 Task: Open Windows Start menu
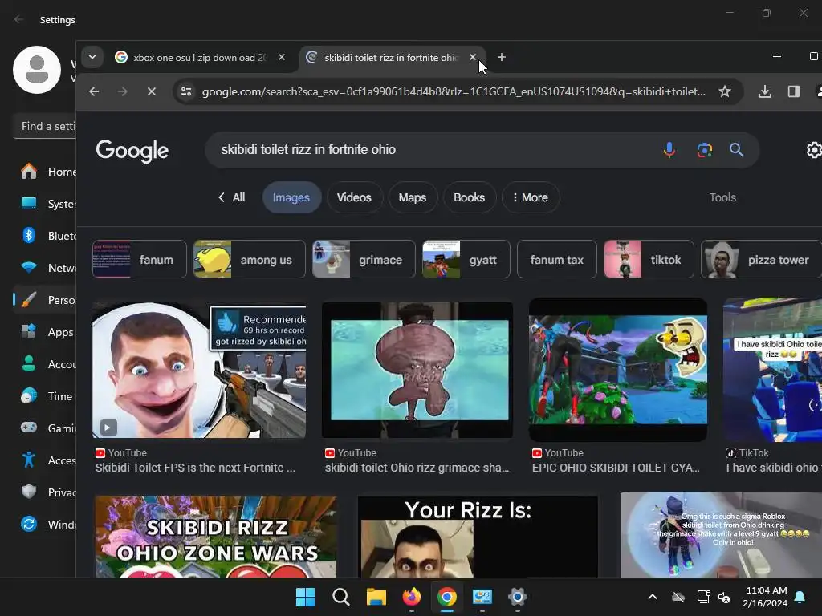[x=306, y=597]
